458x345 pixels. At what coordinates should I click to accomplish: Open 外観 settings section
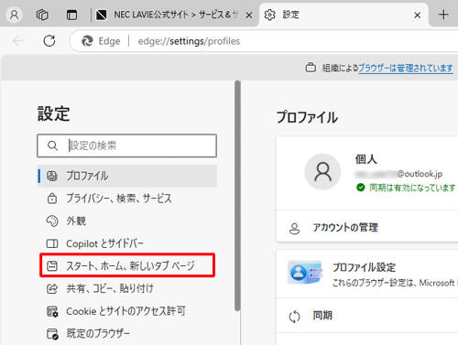coord(126,221)
